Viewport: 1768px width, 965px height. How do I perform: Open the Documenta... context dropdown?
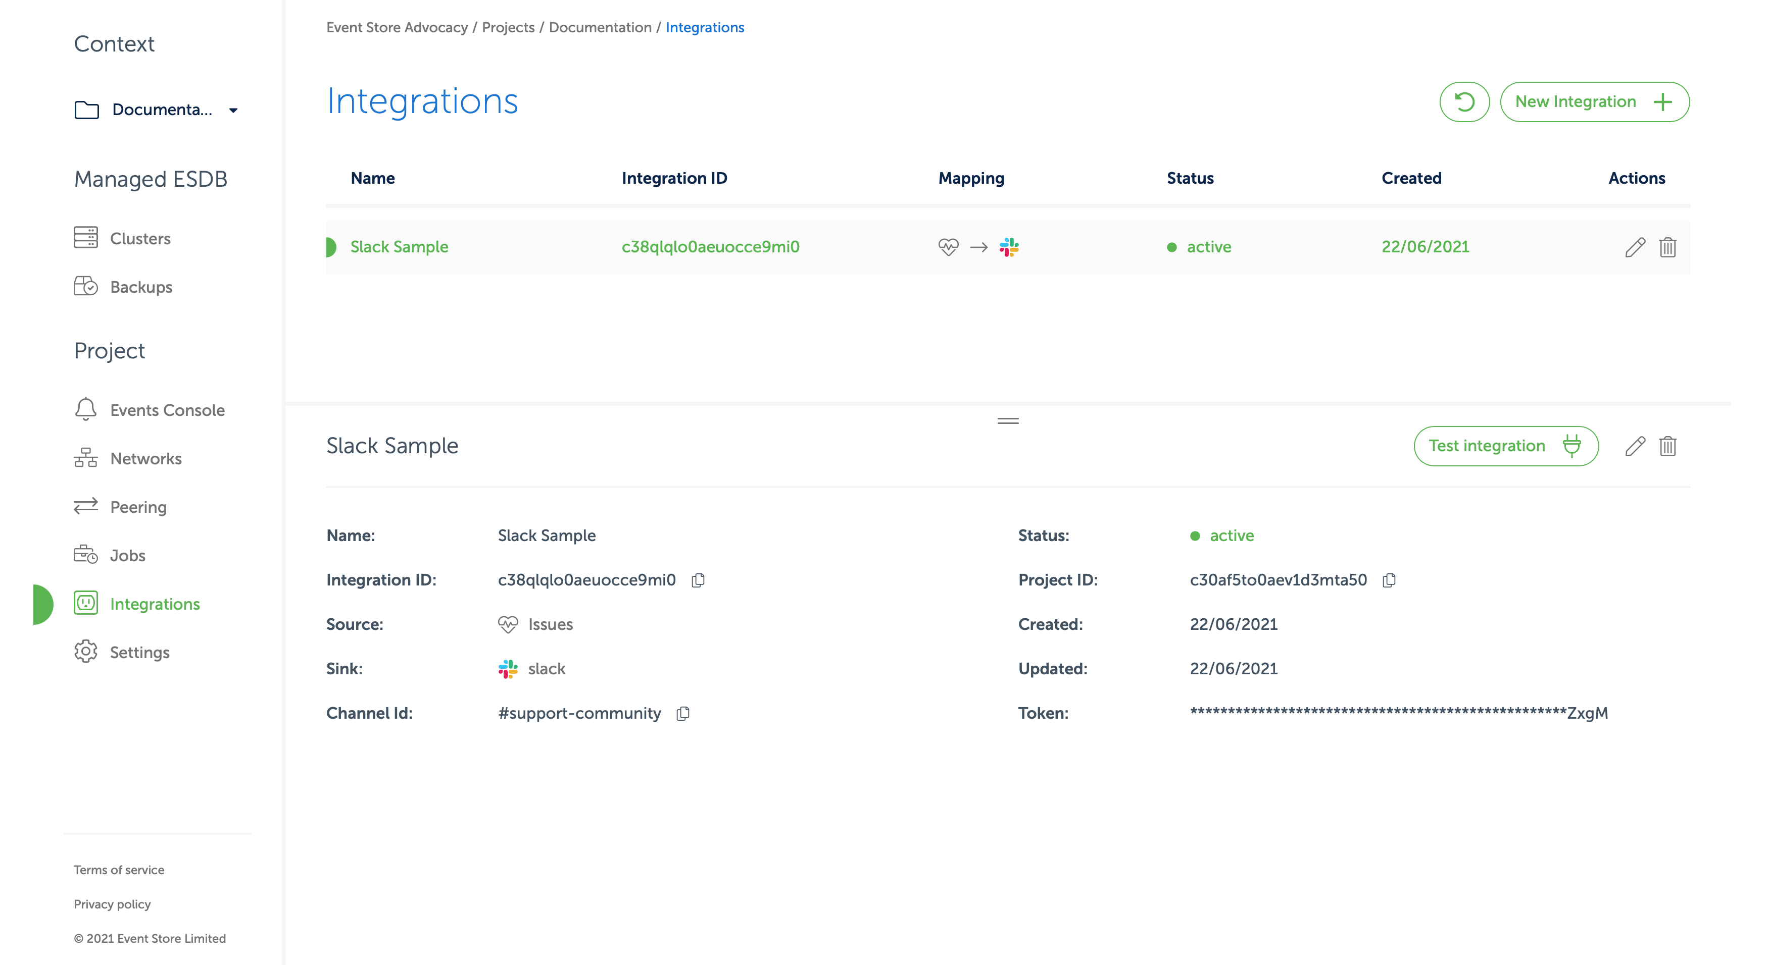[x=157, y=110]
